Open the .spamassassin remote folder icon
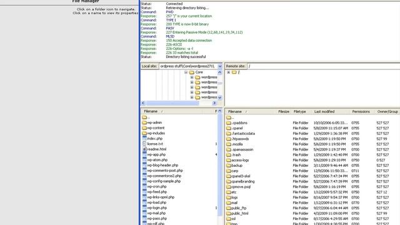 pyautogui.click(x=229, y=149)
